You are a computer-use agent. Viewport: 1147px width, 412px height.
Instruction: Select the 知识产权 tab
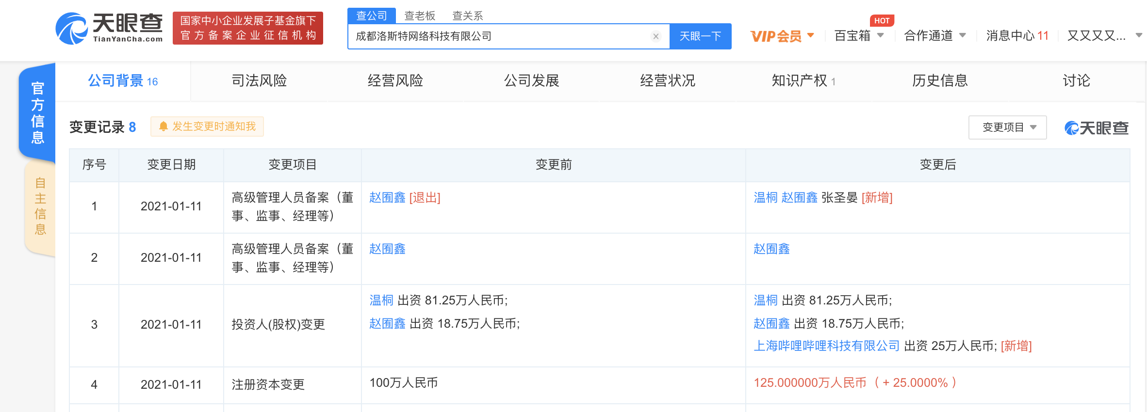point(803,80)
